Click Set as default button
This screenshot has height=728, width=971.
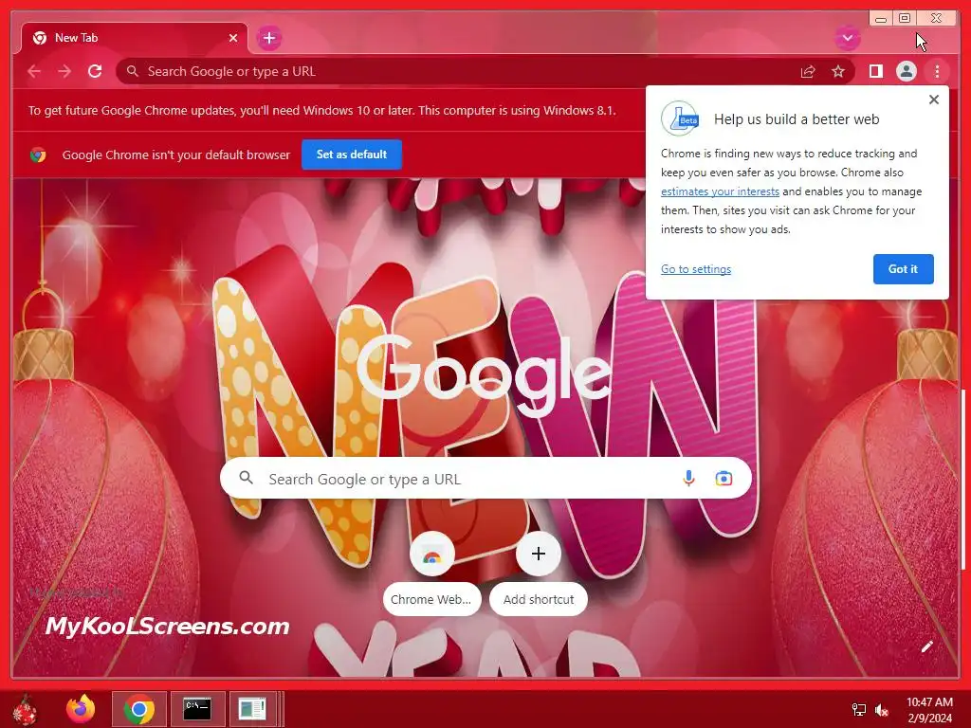352,155
